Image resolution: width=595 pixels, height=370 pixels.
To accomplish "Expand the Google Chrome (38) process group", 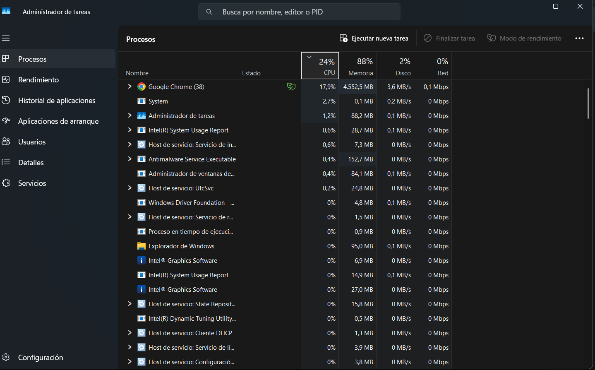I will [130, 86].
